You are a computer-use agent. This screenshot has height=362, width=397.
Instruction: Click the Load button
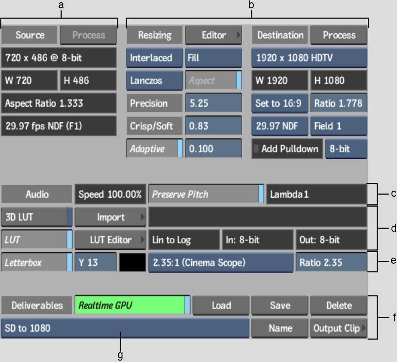[x=221, y=305]
